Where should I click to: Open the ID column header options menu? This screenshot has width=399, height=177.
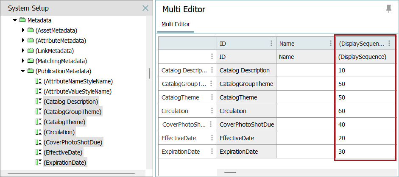click(271, 44)
